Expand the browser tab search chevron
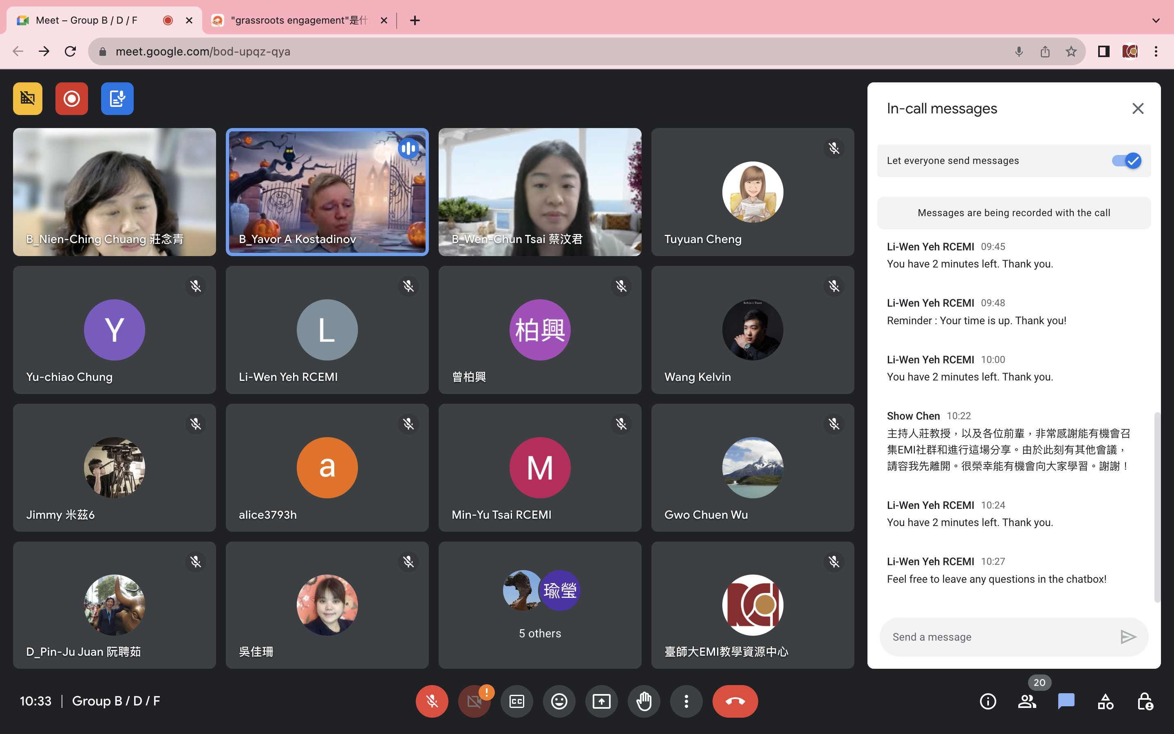 [1156, 20]
